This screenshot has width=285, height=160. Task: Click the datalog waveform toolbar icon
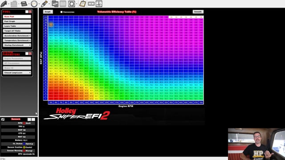(x=99, y=4)
